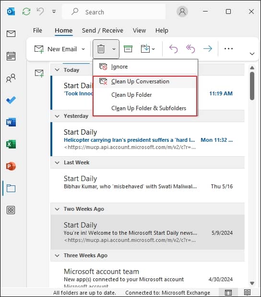Click the Outlook app logo icon
This screenshot has width=261, height=297.
11,12
